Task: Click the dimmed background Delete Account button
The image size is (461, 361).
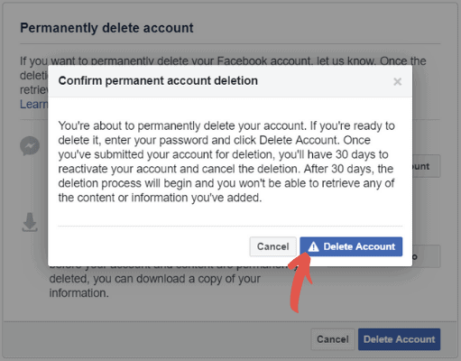Action: tap(399, 339)
